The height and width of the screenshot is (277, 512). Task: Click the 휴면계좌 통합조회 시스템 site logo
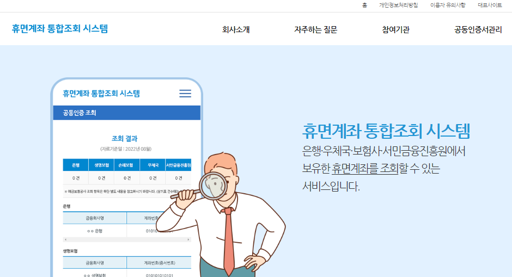(x=60, y=29)
